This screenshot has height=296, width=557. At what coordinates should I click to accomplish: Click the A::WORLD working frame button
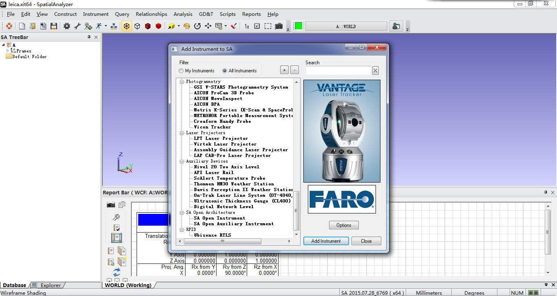(x=346, y=26)
